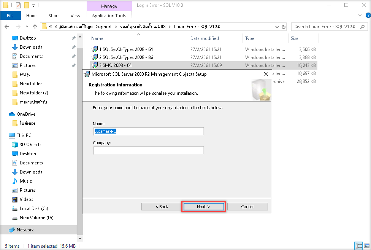371x250 pixels.
Task: Click the Company input field
Action: tap(149, 151)
